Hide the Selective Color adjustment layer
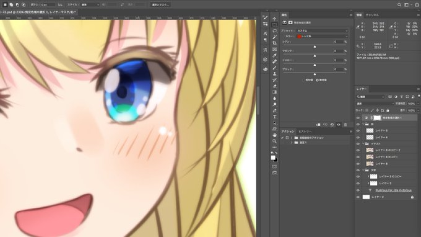 click(x=358, y=118)
